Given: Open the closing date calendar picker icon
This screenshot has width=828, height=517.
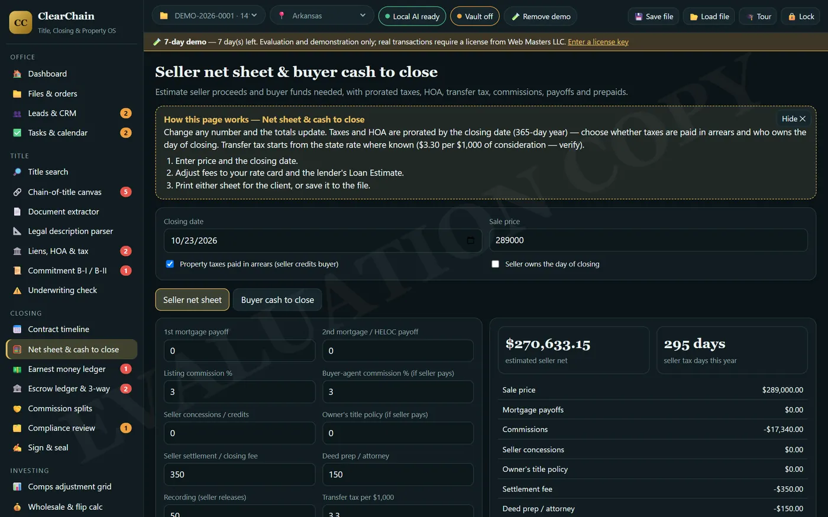Looking at the screenshot, I should [x=470, y=240].
